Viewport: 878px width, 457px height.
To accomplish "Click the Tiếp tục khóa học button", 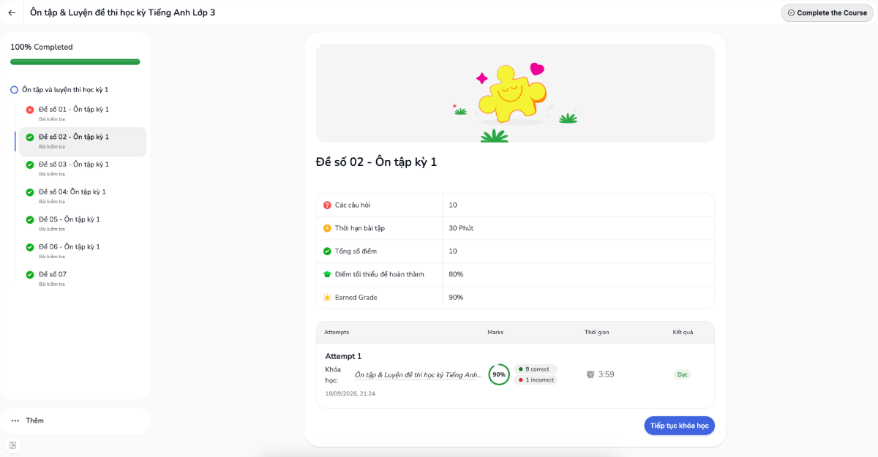I will coord(680,426).
